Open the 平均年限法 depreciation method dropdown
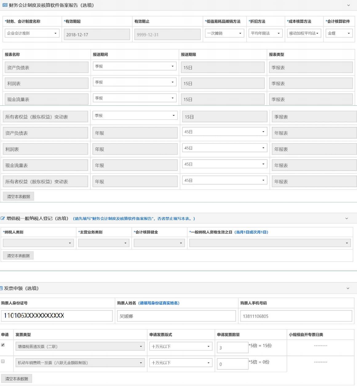Screen dimensions: 357x391 [x=265, y=33]
